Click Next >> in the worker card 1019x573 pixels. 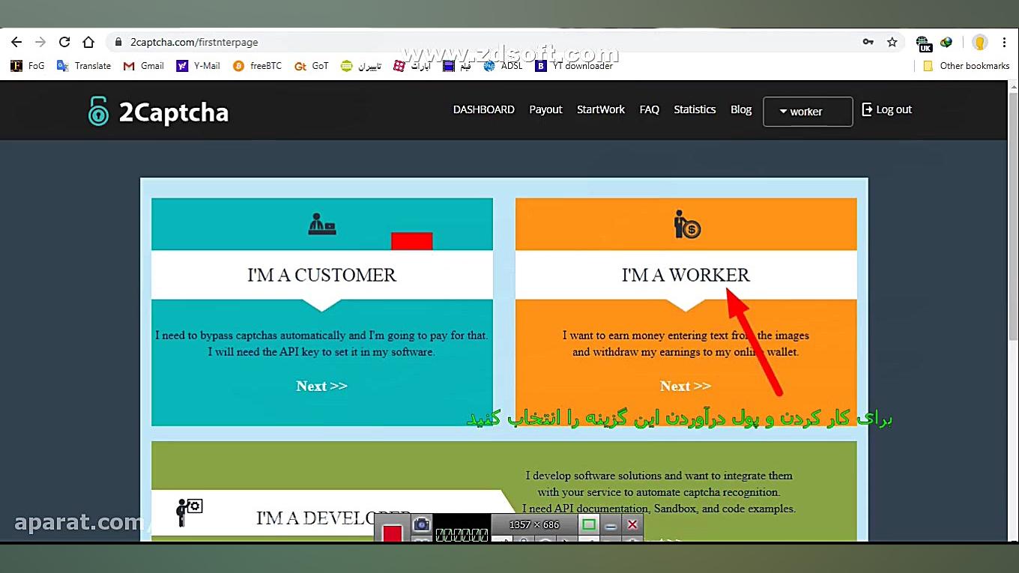[686, 386]
